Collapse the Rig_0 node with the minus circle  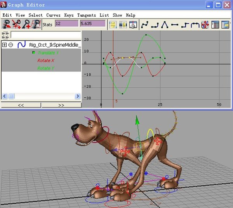(10, 45)
